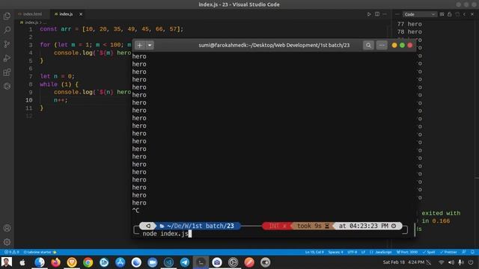
Task: Split the editor to the right
Action: pos(377,14)
